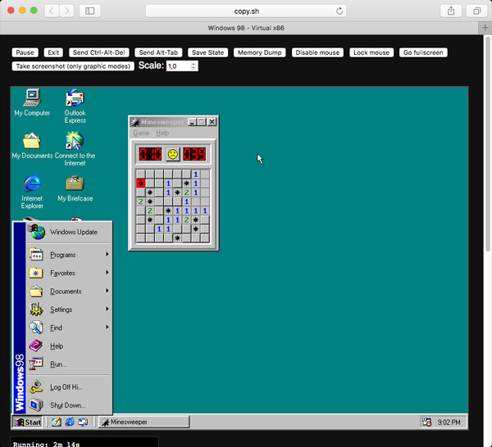
Task: Click the browser Share icon
Action: coord(451,11)
